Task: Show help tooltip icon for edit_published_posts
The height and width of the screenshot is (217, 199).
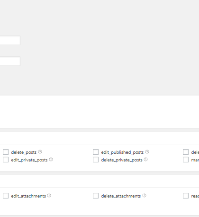Action: tap(147, 152)
